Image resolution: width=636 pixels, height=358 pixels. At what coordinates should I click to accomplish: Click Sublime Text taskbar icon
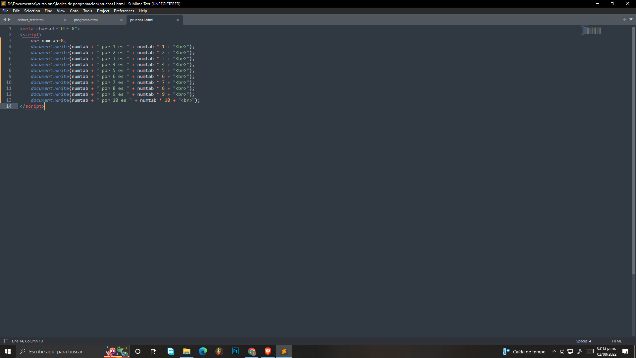coord(284,351)
